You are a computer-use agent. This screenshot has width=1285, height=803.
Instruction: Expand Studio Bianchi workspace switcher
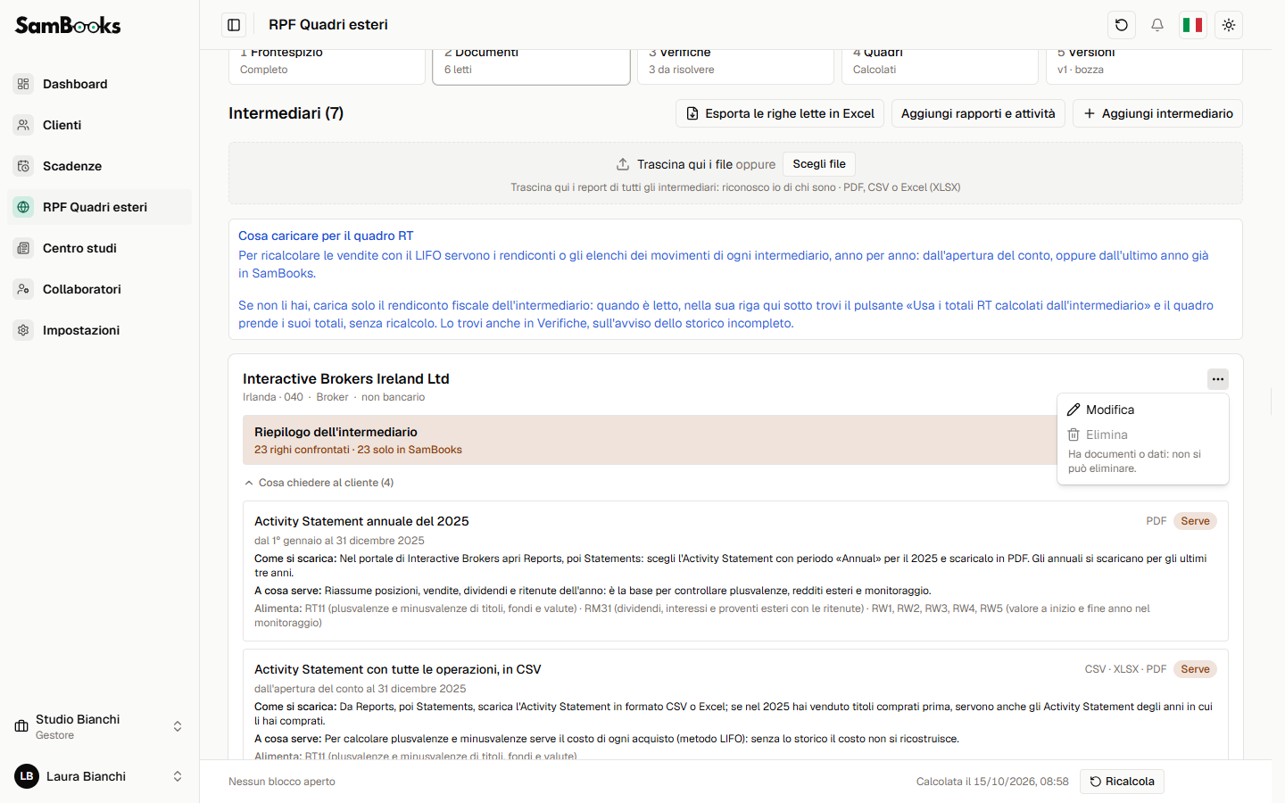coord(99,726)
